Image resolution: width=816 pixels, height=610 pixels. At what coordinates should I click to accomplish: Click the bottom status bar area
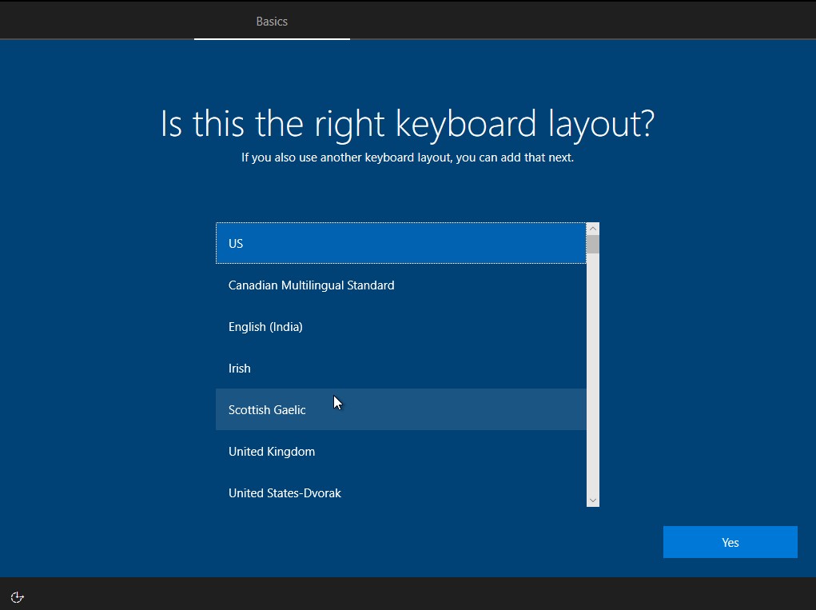(x=400, y=596)
